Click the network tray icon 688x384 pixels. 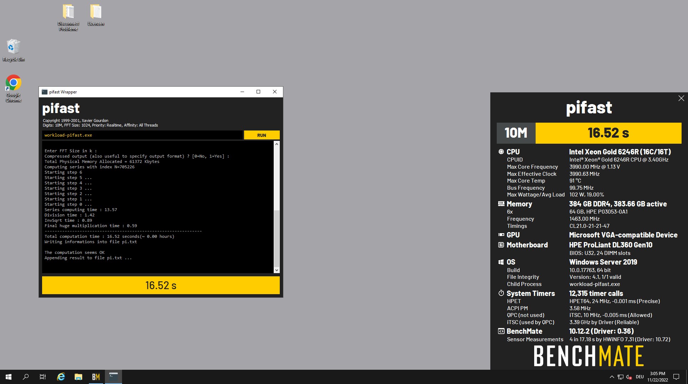(621, 377)
